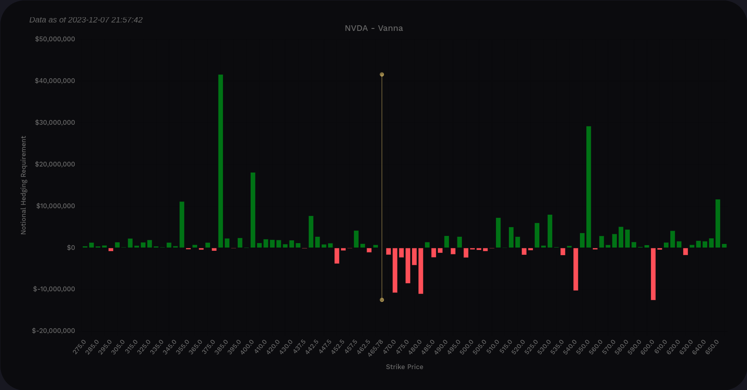The width and height of the screenshot is (747, 390).
Task: Click the green bar at strike 400
Action: point(253,210)
